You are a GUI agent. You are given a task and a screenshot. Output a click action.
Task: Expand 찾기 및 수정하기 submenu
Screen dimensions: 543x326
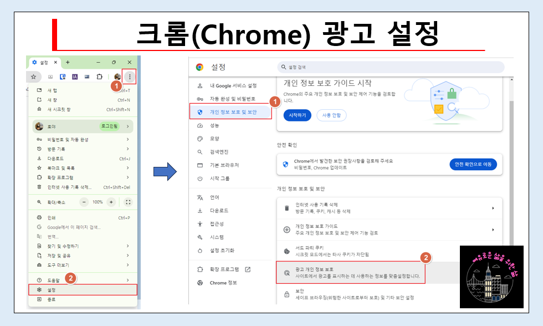[83, 246]
